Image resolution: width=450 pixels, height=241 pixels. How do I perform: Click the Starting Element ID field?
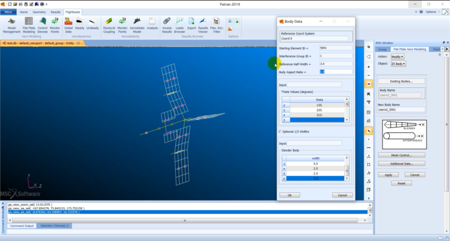(336, 48)
